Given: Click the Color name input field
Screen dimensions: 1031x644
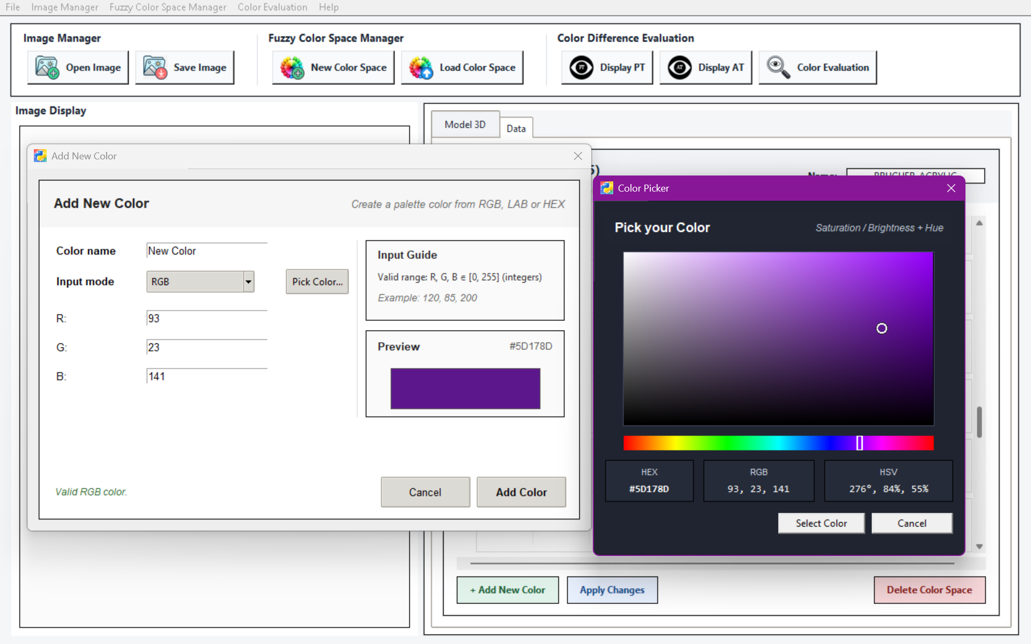Looking at the screenshot, I should pyautogui.click(x=207, y=251).
